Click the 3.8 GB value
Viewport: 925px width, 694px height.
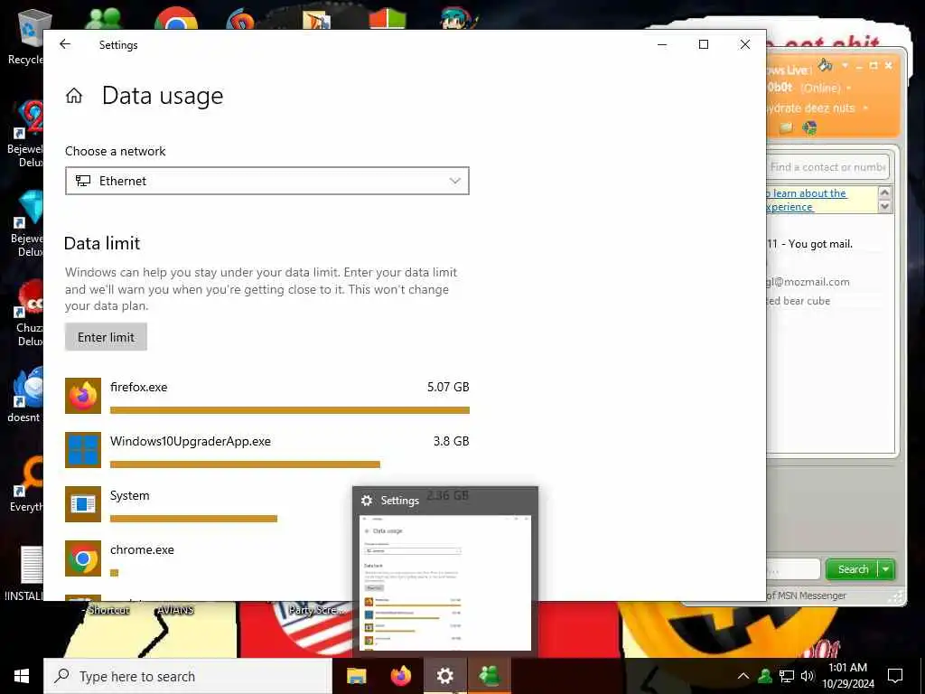(451, 441)
